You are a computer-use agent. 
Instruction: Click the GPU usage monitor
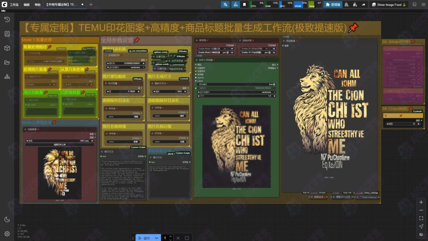point(286,4)
